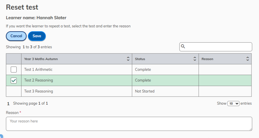Uncheck the Test 2 Reasoning checkbox

(14, 80)
